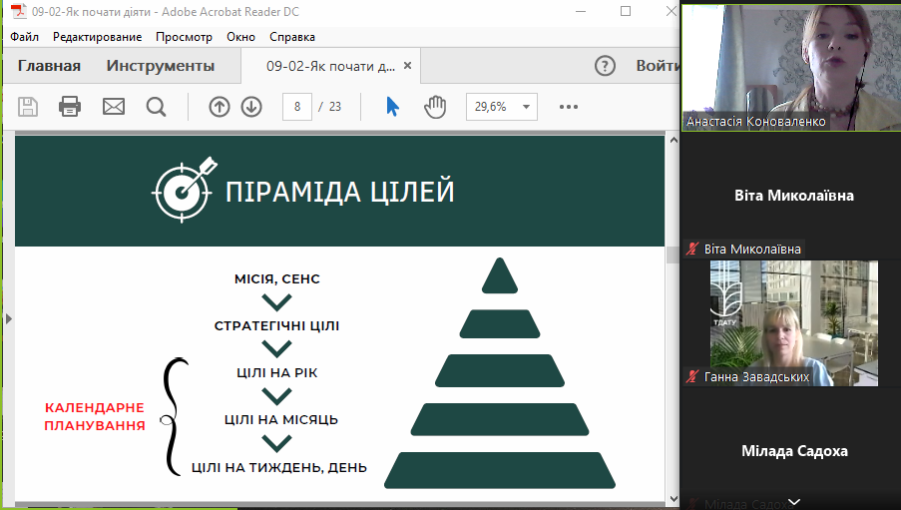
Task: Open the Просмотр menu
Action: pos(184,37)
